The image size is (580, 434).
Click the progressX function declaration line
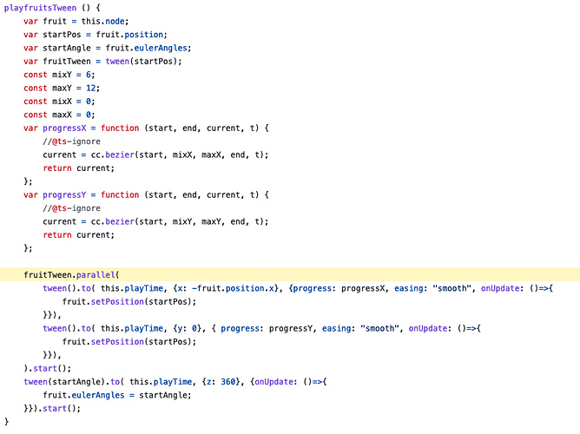coord(146,128)
